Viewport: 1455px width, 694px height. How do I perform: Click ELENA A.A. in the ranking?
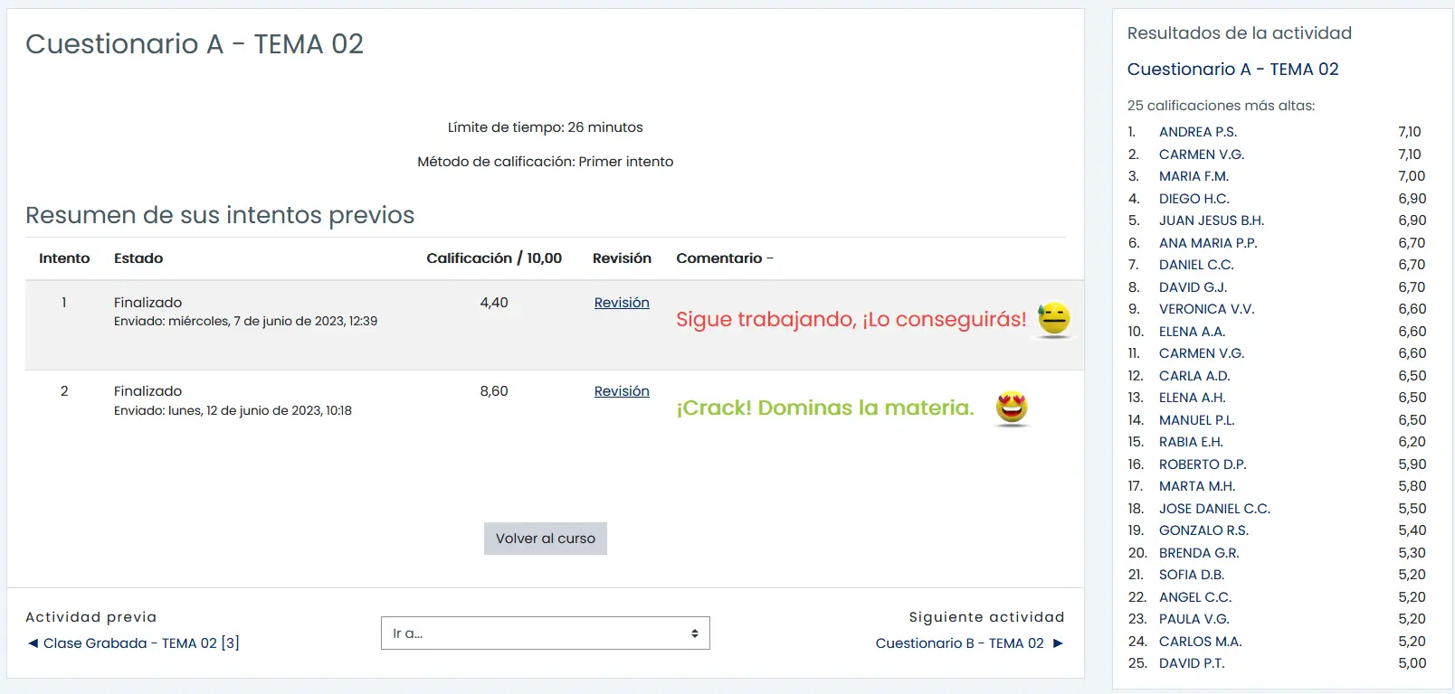pos(1192,332)
